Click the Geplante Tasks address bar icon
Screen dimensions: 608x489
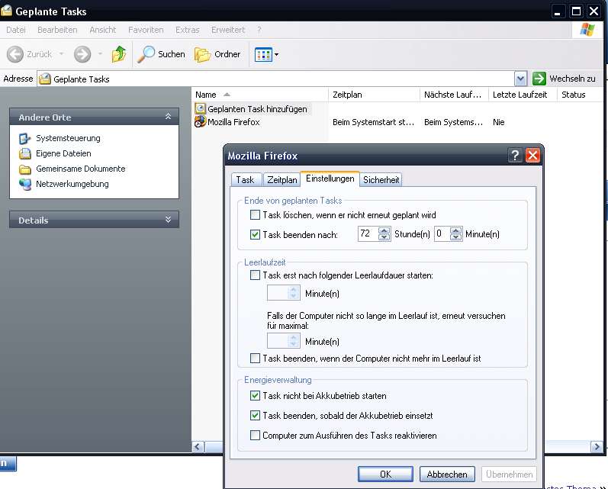coord(45,79)
